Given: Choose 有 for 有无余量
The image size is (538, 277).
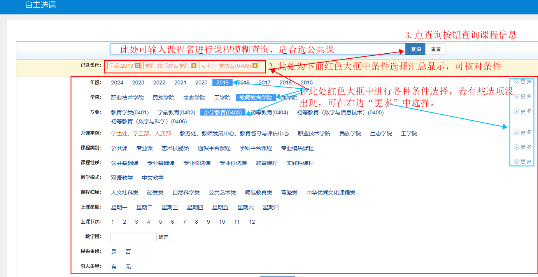Looking at the screenshot, I should [x=114, y=266].
